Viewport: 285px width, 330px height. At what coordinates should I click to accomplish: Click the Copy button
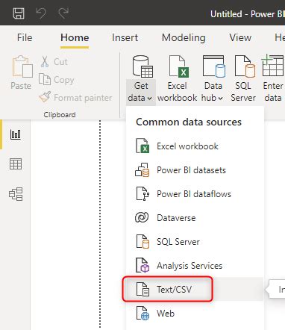[57, 80]
